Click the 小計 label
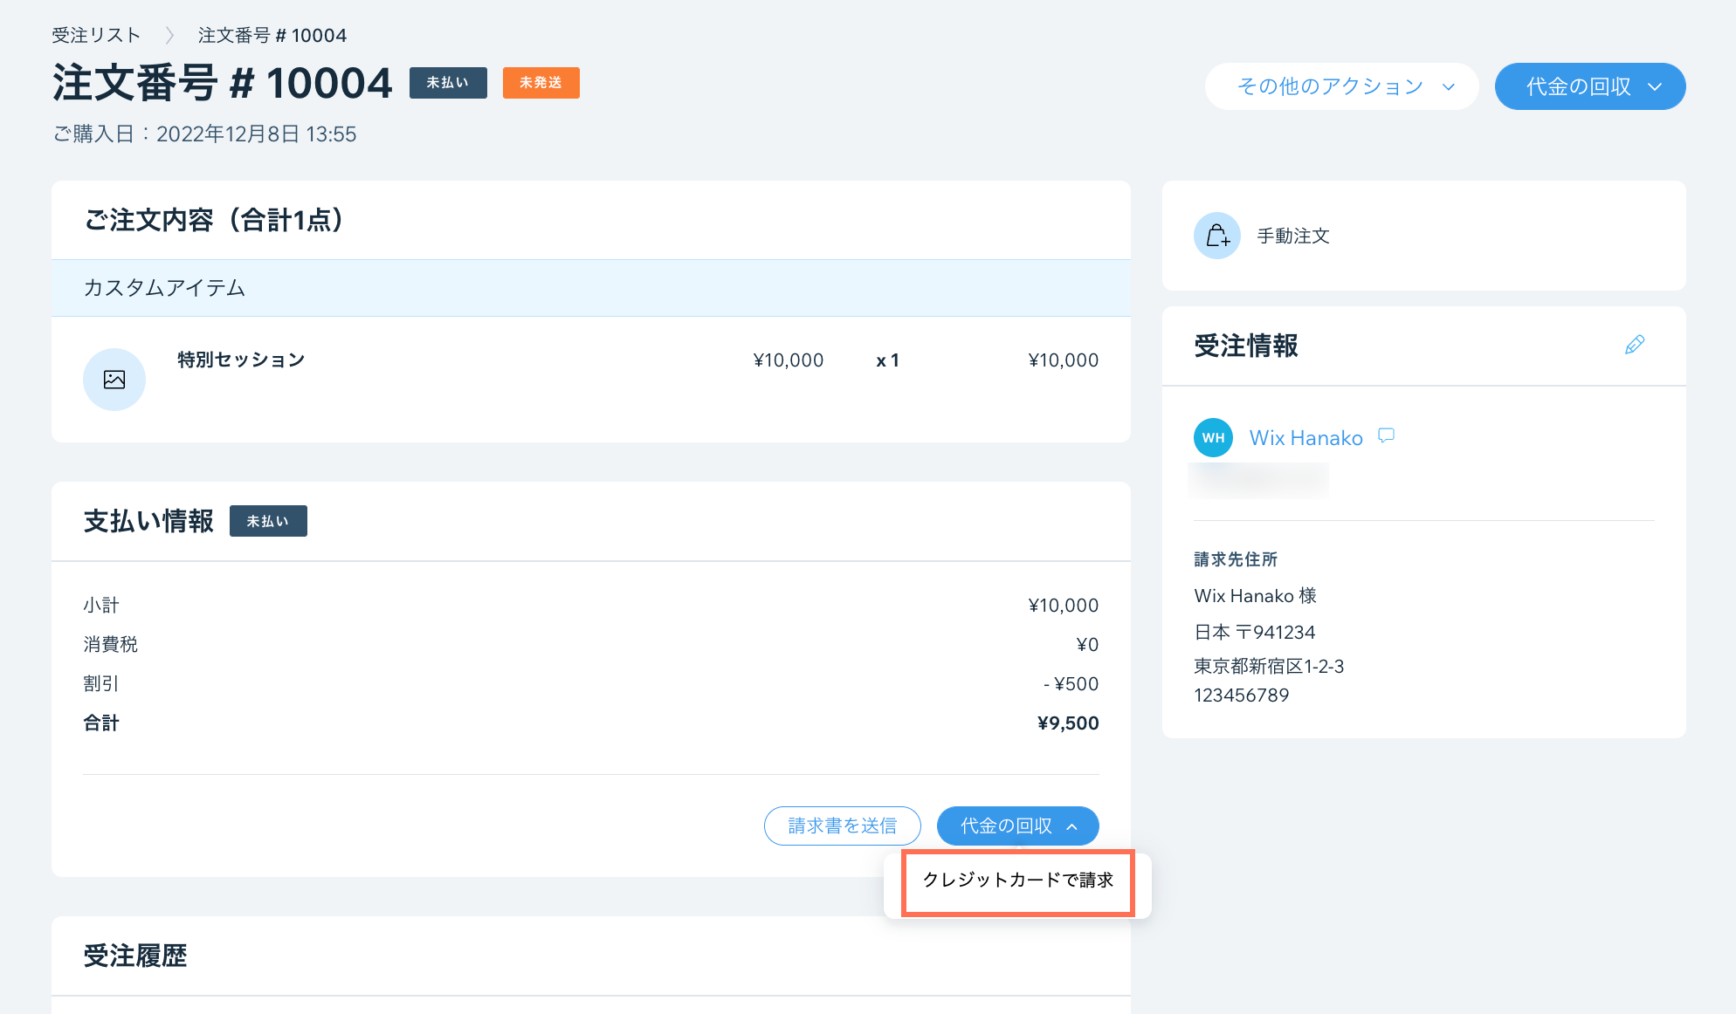The width and height of the screenshot is (1736, 1014). 101,605
